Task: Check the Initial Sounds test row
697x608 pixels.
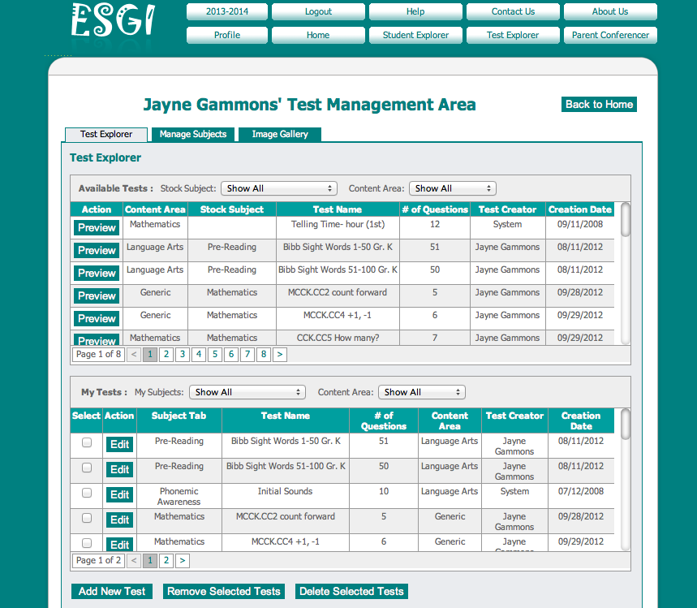Action: point(85,494)
